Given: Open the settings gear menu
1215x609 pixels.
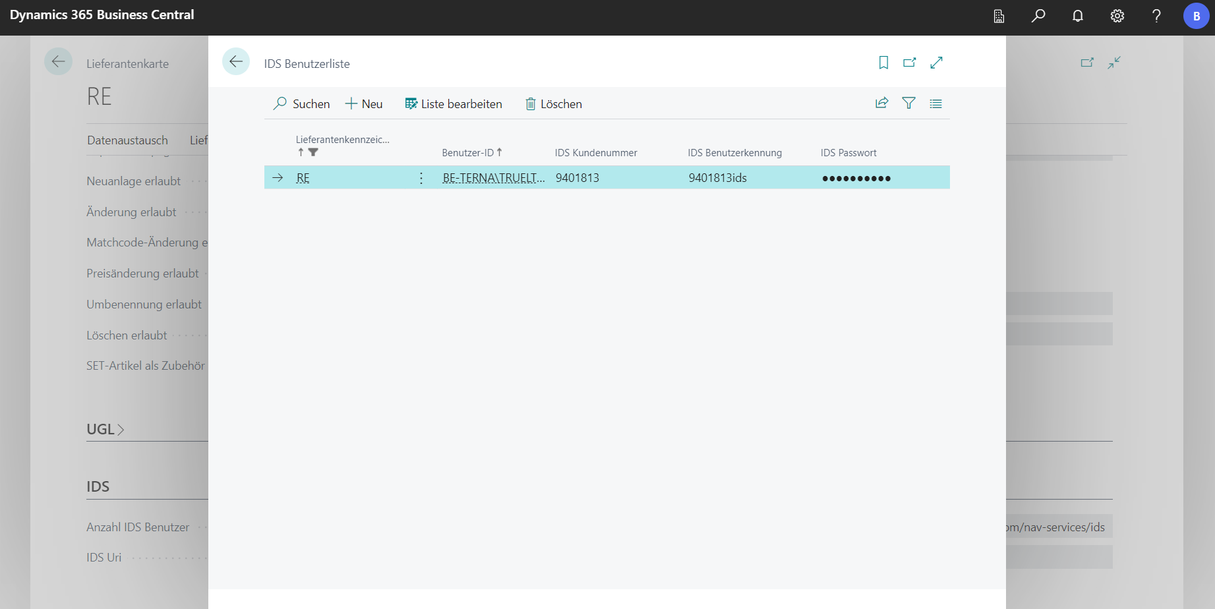Looking at the screenshot, I should pyautogui.click(x=1117, y=16).
